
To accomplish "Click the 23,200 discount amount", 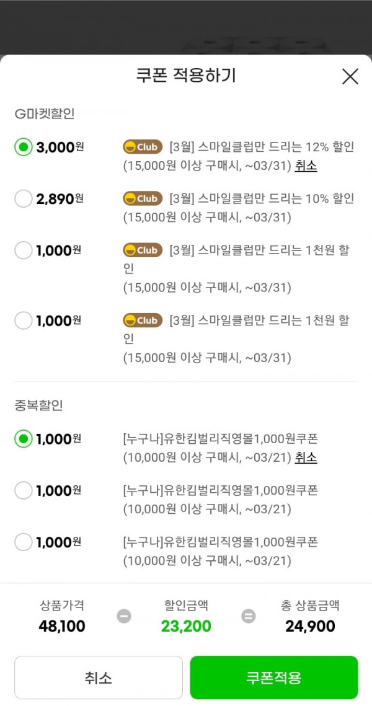I will 186,626.
